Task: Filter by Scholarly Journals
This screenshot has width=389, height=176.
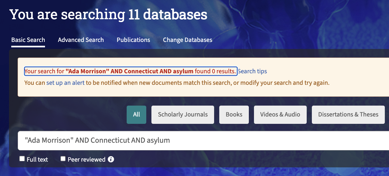Action: (x=183, y=115)
